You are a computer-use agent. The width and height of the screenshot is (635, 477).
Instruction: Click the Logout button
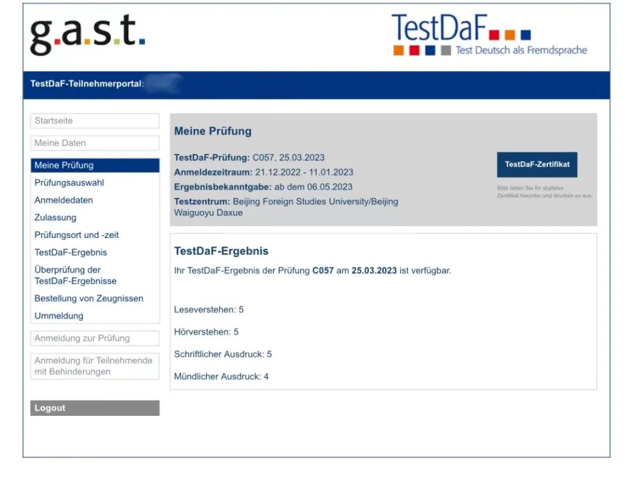click(x=95, y=408)
